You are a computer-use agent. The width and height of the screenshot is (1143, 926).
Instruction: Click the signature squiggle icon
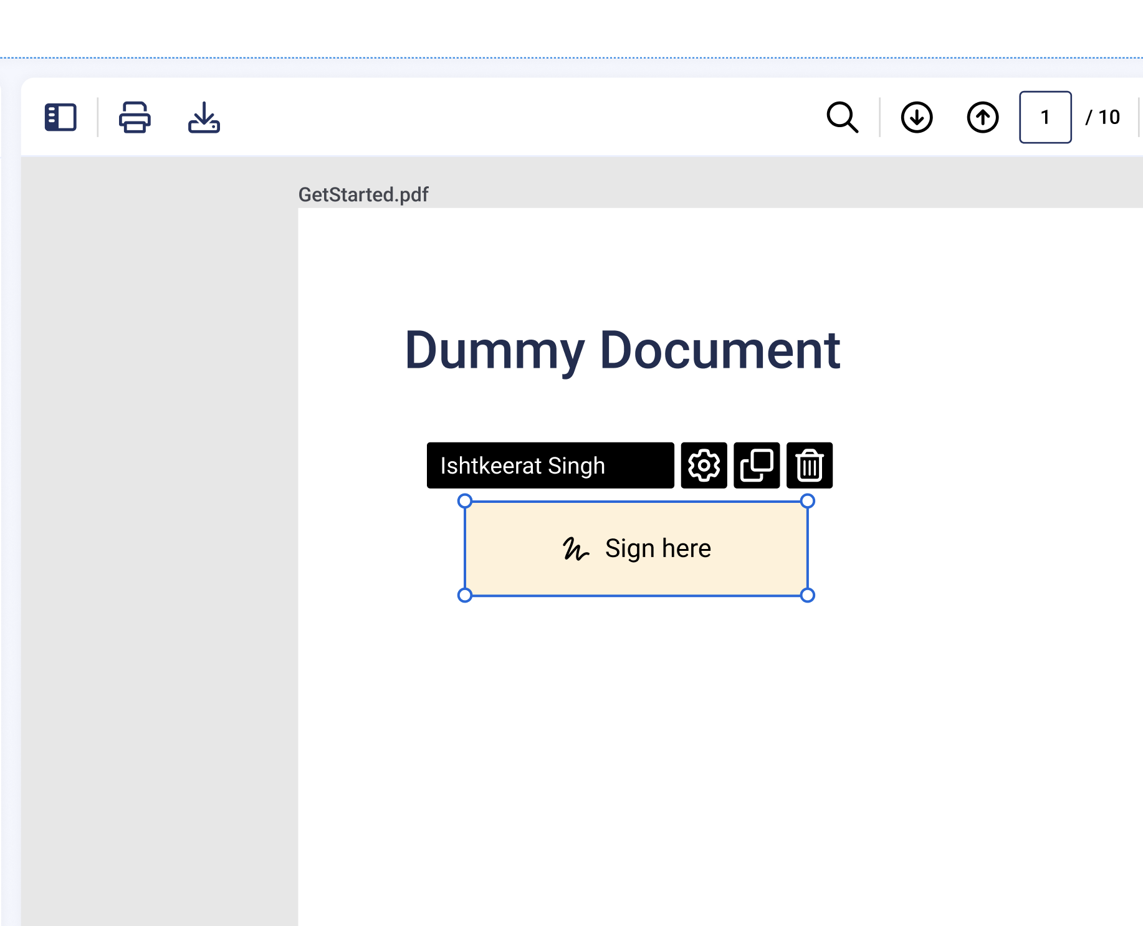[575, 549]
